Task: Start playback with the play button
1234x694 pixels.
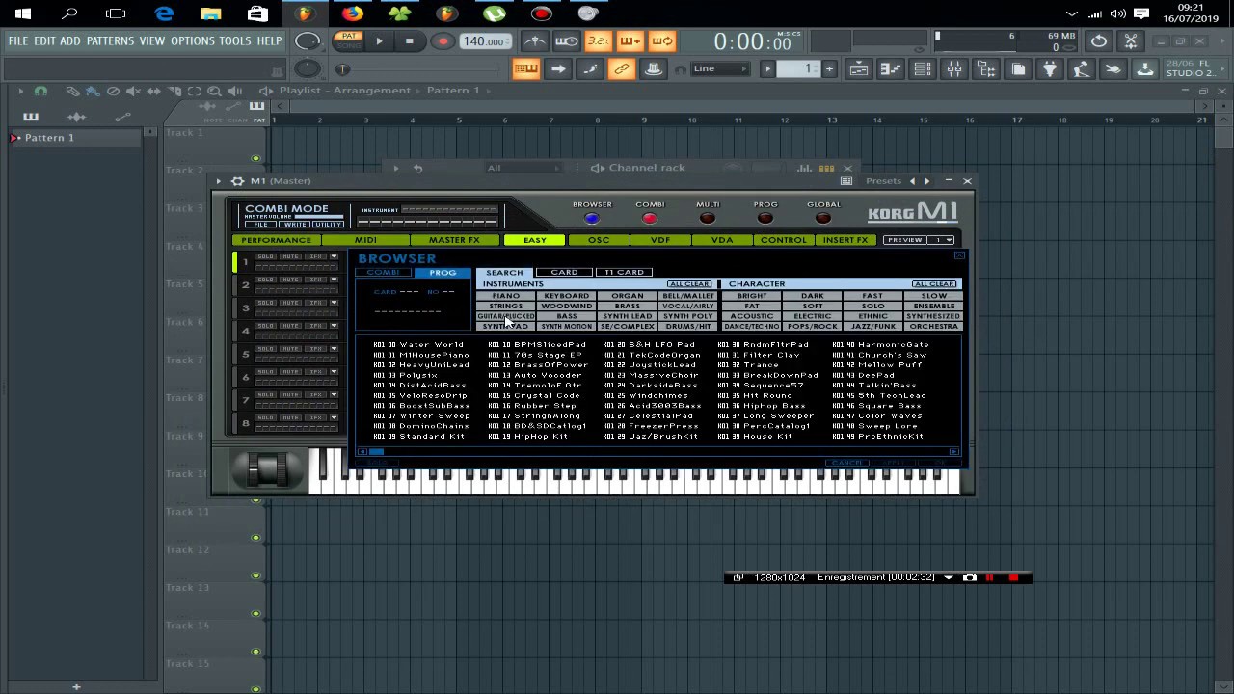Action: [x=379, y=41]
